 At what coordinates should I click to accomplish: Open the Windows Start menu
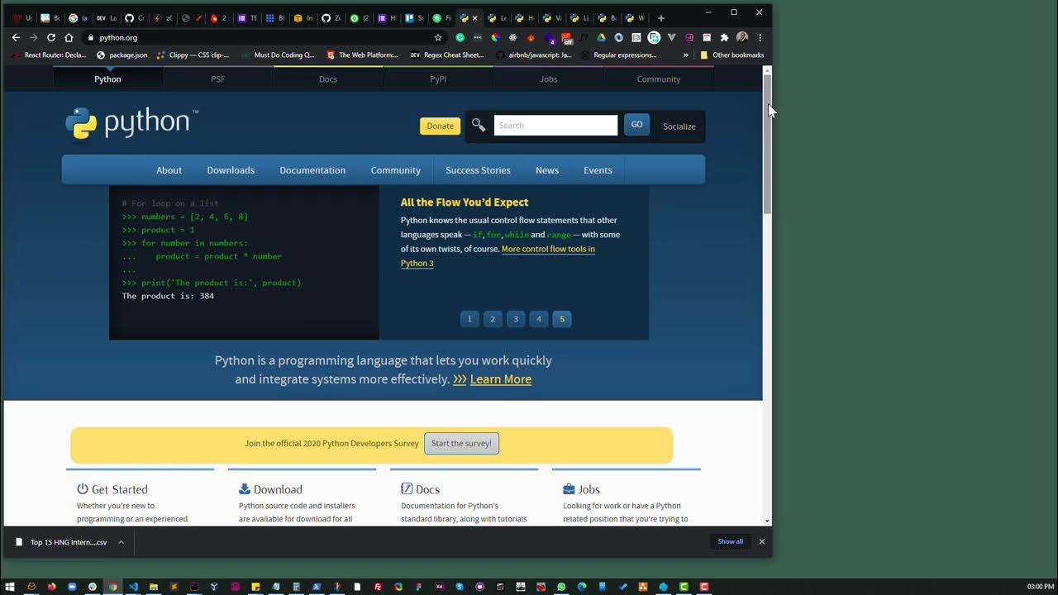[10, 587]
